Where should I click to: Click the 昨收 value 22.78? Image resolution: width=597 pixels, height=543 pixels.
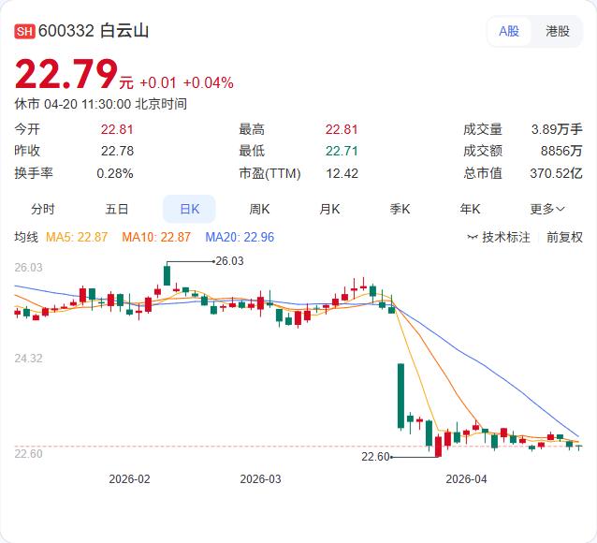pyautogui.click(x=117, y=151)
